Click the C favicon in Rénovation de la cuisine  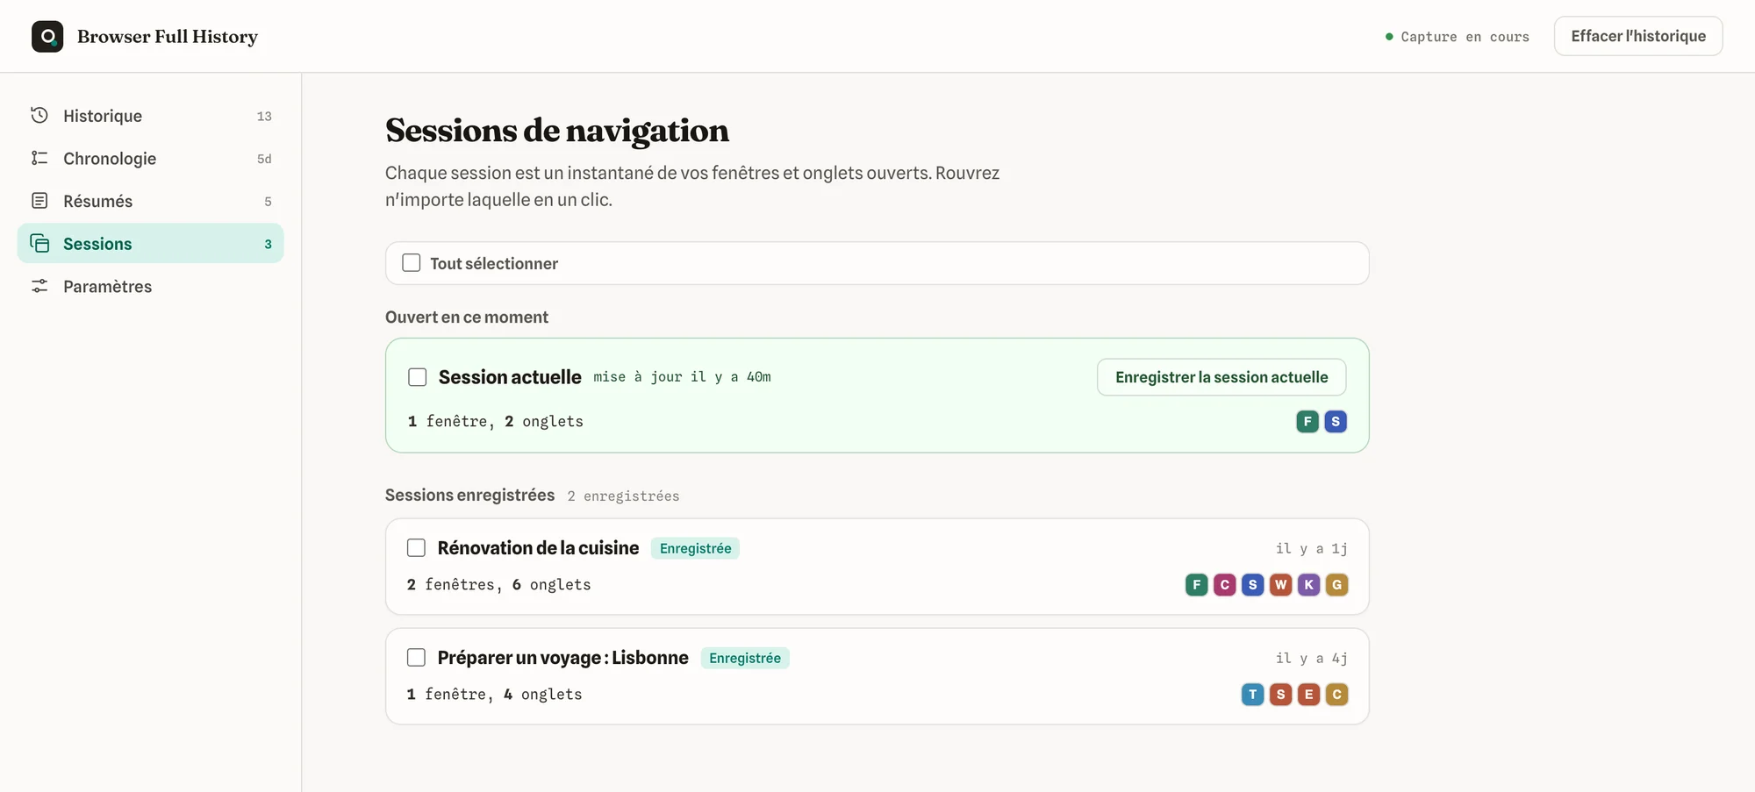[1225, 585]
